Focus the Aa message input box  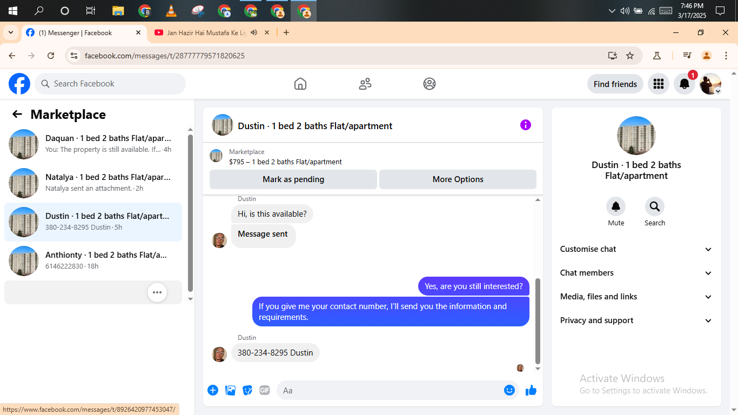(x=398, y=390)
